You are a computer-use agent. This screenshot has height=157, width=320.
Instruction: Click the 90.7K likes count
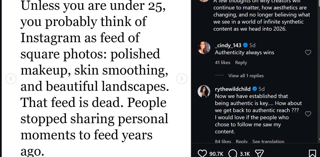216,154
